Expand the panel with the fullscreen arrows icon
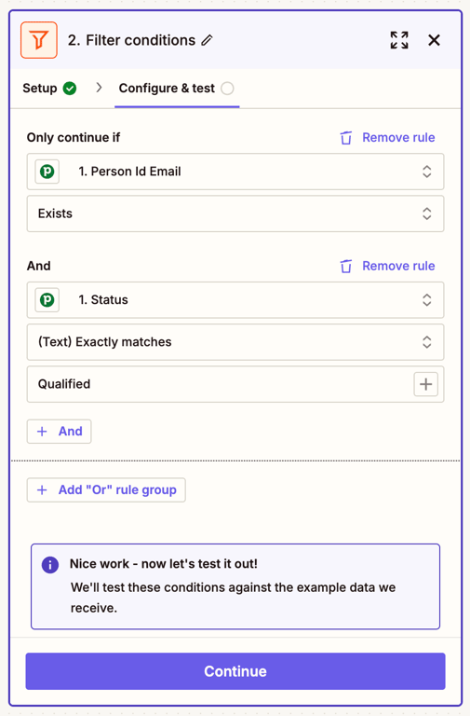Image resolution: width=470 pixels, height=716 pixels. point(399,40)
